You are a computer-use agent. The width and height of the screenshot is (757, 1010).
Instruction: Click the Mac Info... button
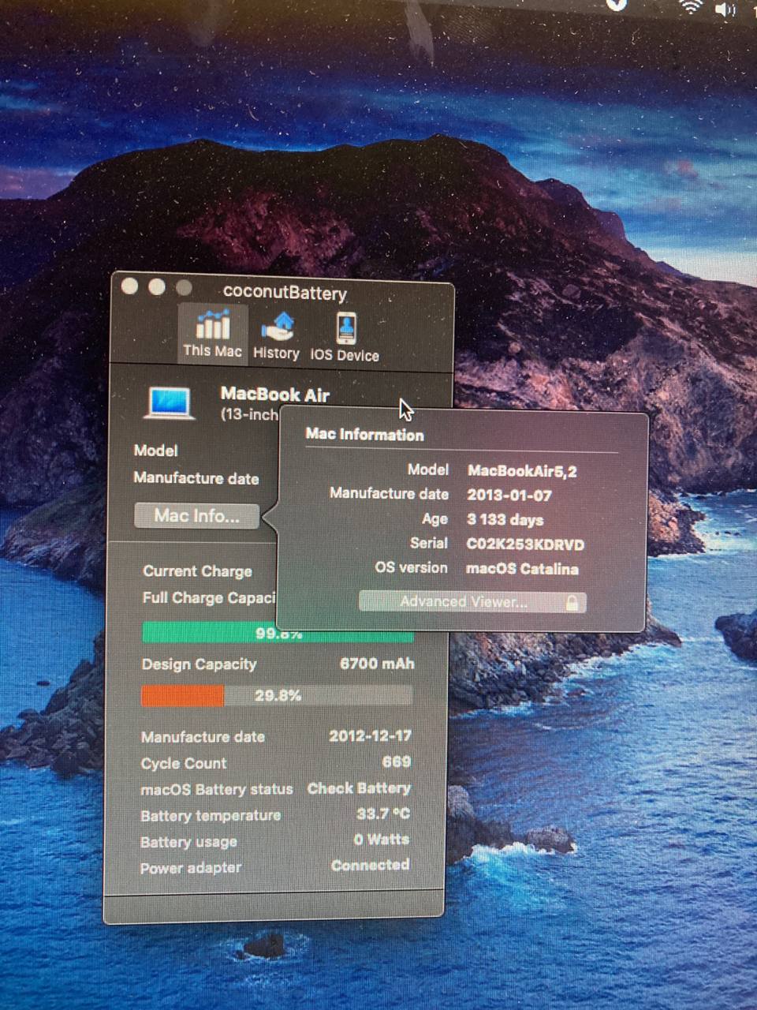tap(196, 516)
